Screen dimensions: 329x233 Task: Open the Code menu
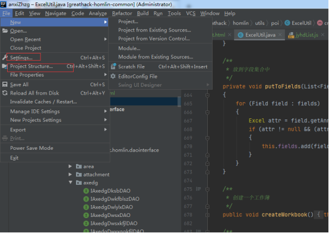pyautogui.click(x=78, y=14)
